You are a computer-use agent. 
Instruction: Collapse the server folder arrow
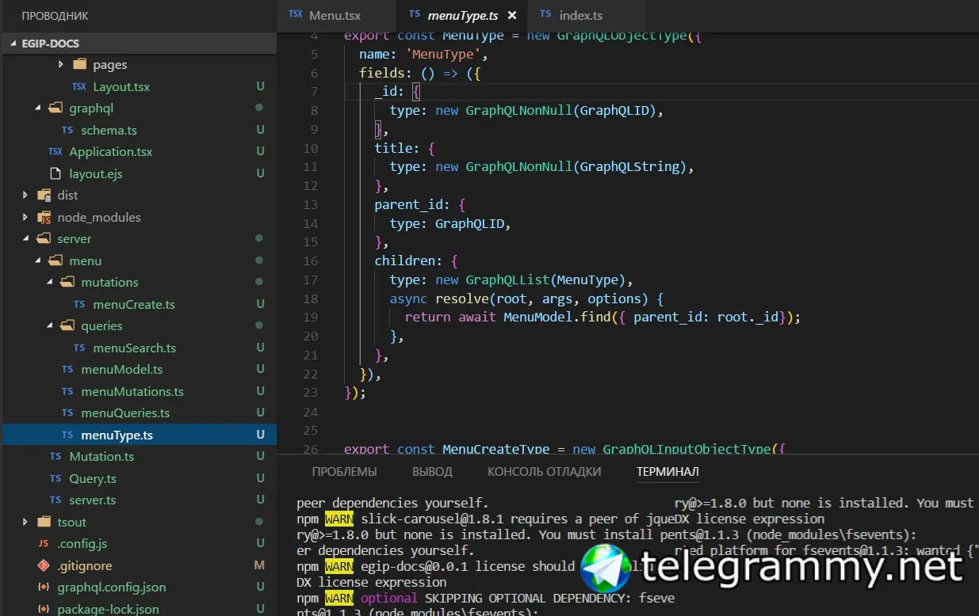[x=25, y=239]
